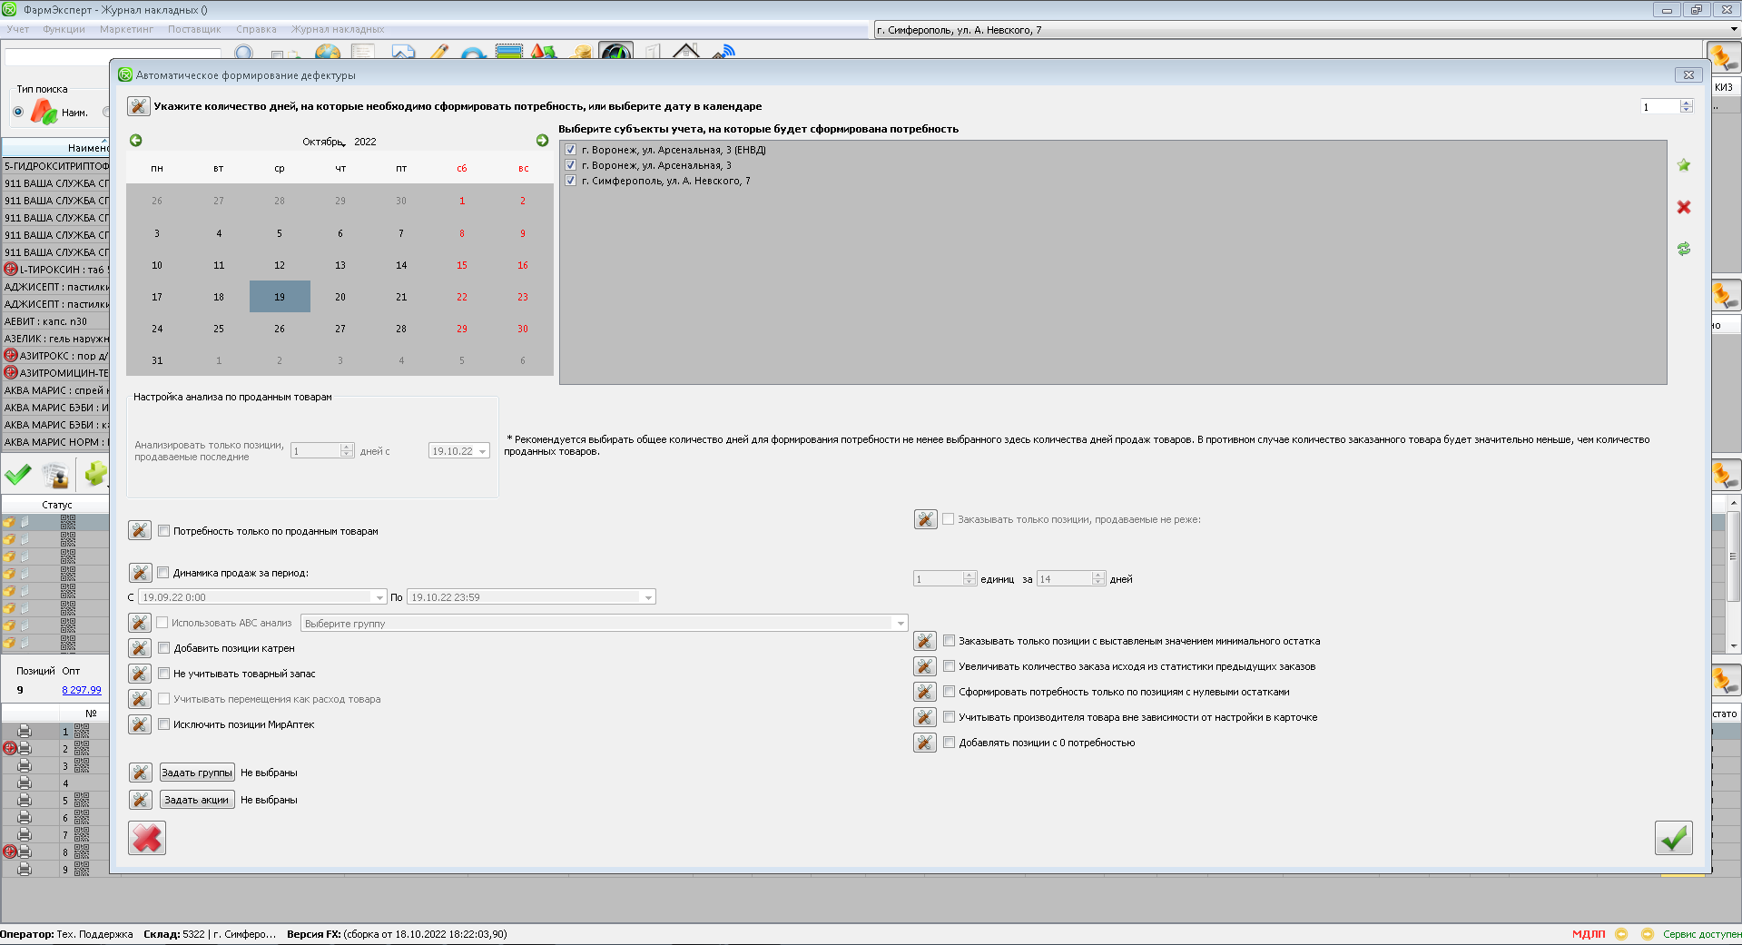This screenshot has height=945, width=1742.
Task: Click the green checkmark confirm button
Action: 1673,838
